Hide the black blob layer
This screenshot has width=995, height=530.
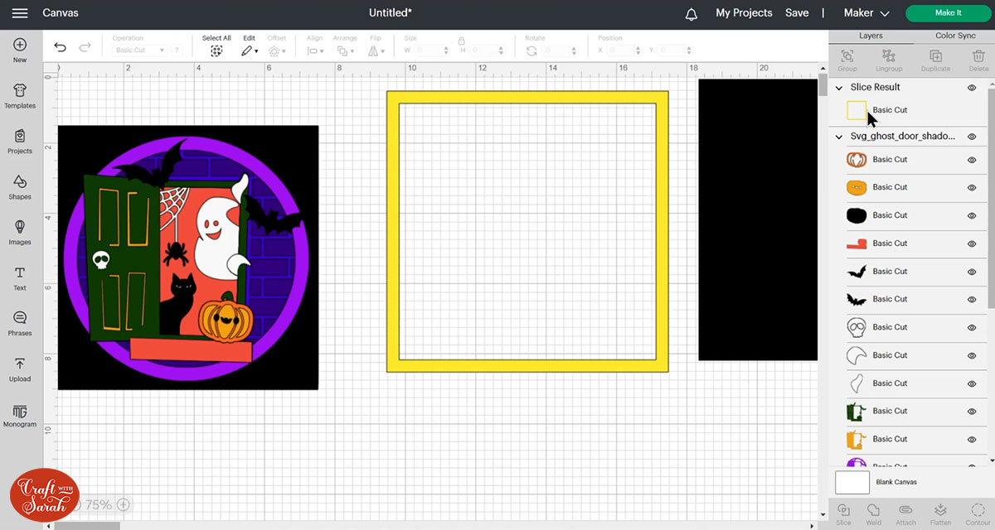pyautogui.click(x=972, y=215)
